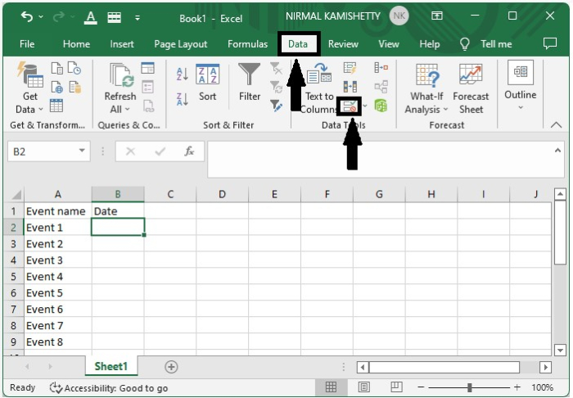Switch to Page Break Preview

pyautogui.click(x=396, y=387)
